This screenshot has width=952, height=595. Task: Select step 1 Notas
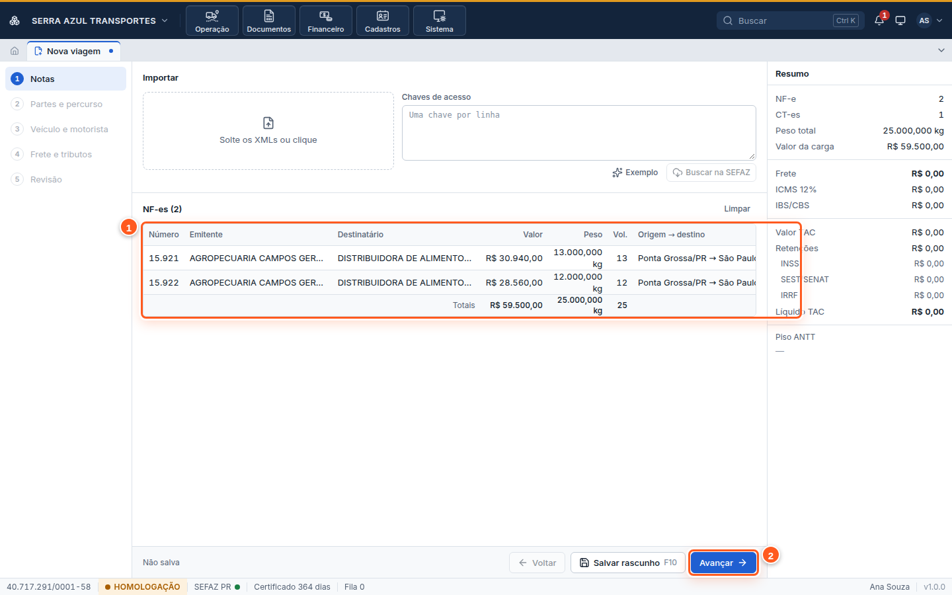tap(66, 79)
